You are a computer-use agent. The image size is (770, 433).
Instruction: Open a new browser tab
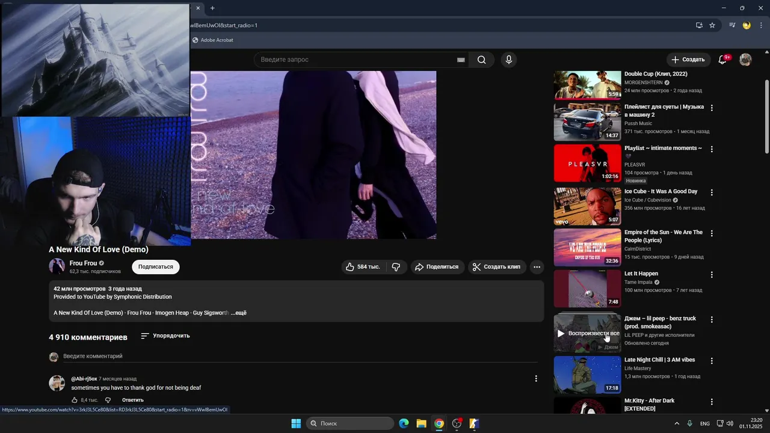pyautogui.click(x=212, y=8)
